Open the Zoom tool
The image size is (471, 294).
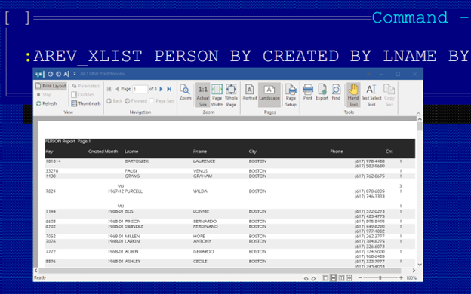[185, 93]
